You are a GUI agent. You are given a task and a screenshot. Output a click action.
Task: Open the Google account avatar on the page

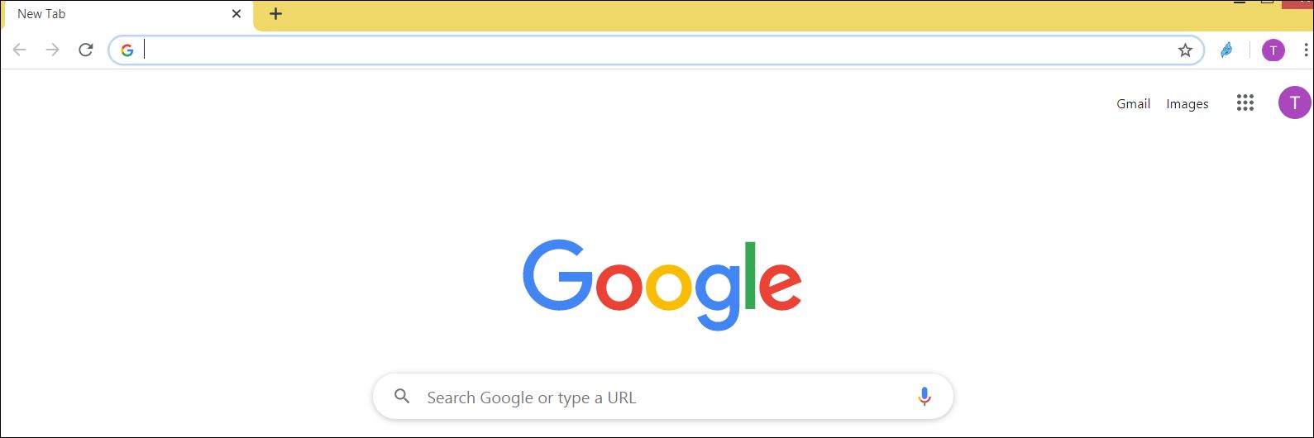1294,102
